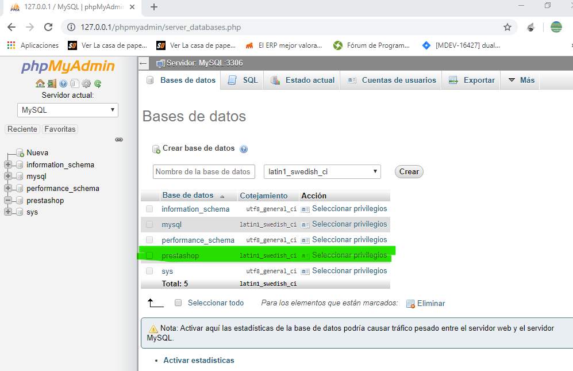Click privileges icon in performance_schema row
This screenshot has height=371, width=573.
tap(305, 240)
